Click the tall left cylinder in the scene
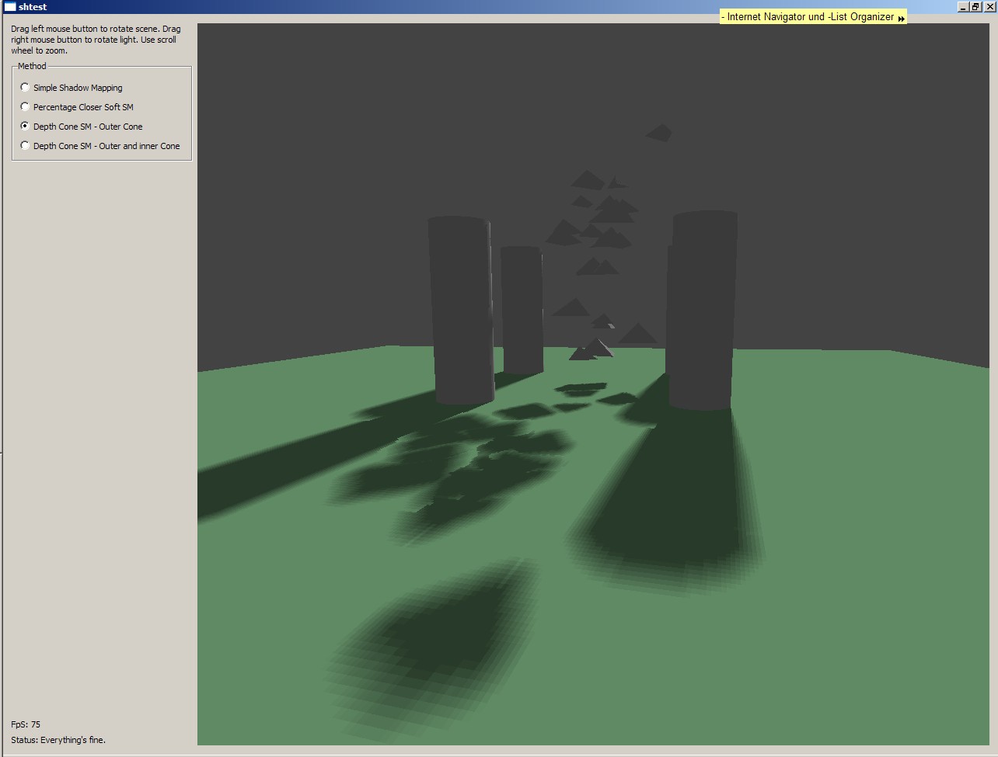Screen dimensions: 998x757 click(461, 311)
